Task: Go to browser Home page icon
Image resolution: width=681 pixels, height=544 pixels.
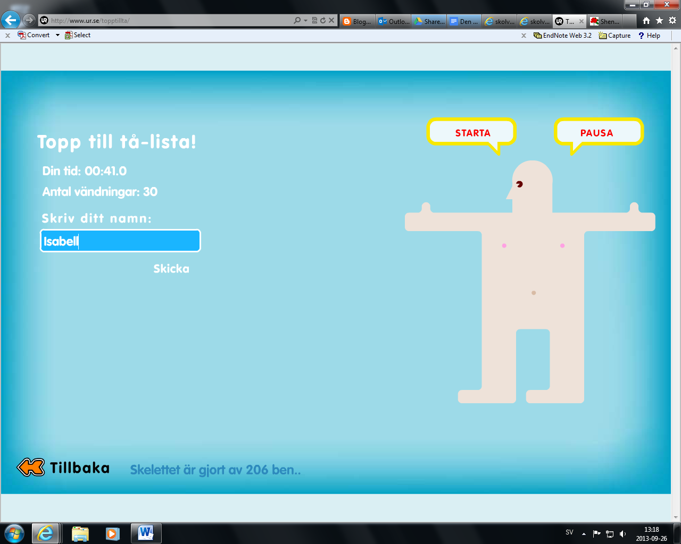Action: (646, 21)
